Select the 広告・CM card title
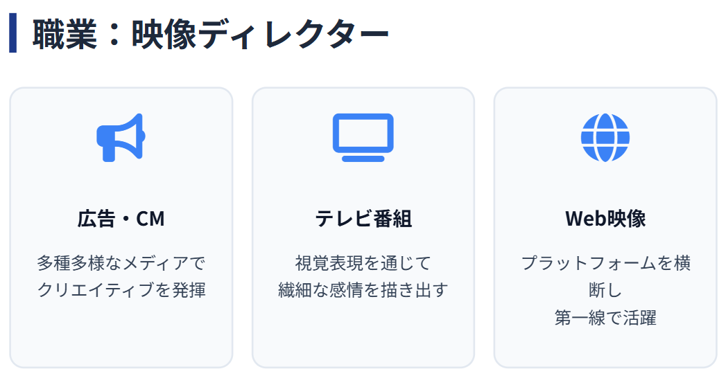Image resolution: width=726 pixels, height=378 pixels. click(x=121, y=219)
